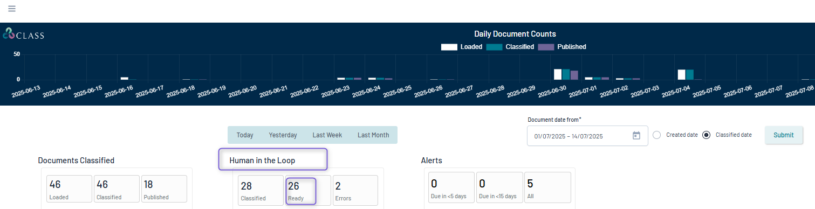Select the Classified date radio button
Screen dimensions: 815x209
707,135
